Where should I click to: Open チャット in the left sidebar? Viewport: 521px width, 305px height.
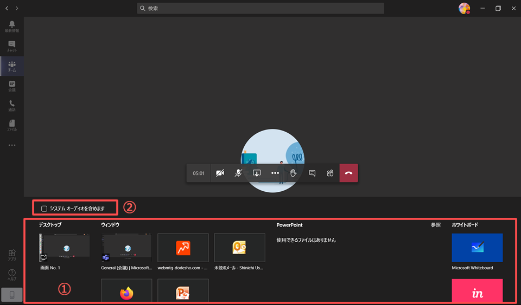click(12, 47)
